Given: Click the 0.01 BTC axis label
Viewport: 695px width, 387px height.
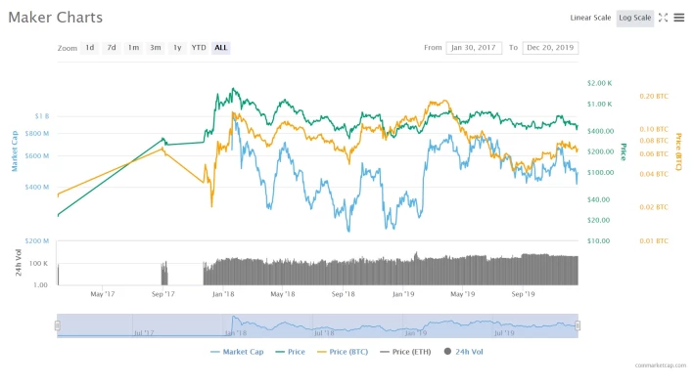Looking at the screenshot, I should click(x=654, y=241).
